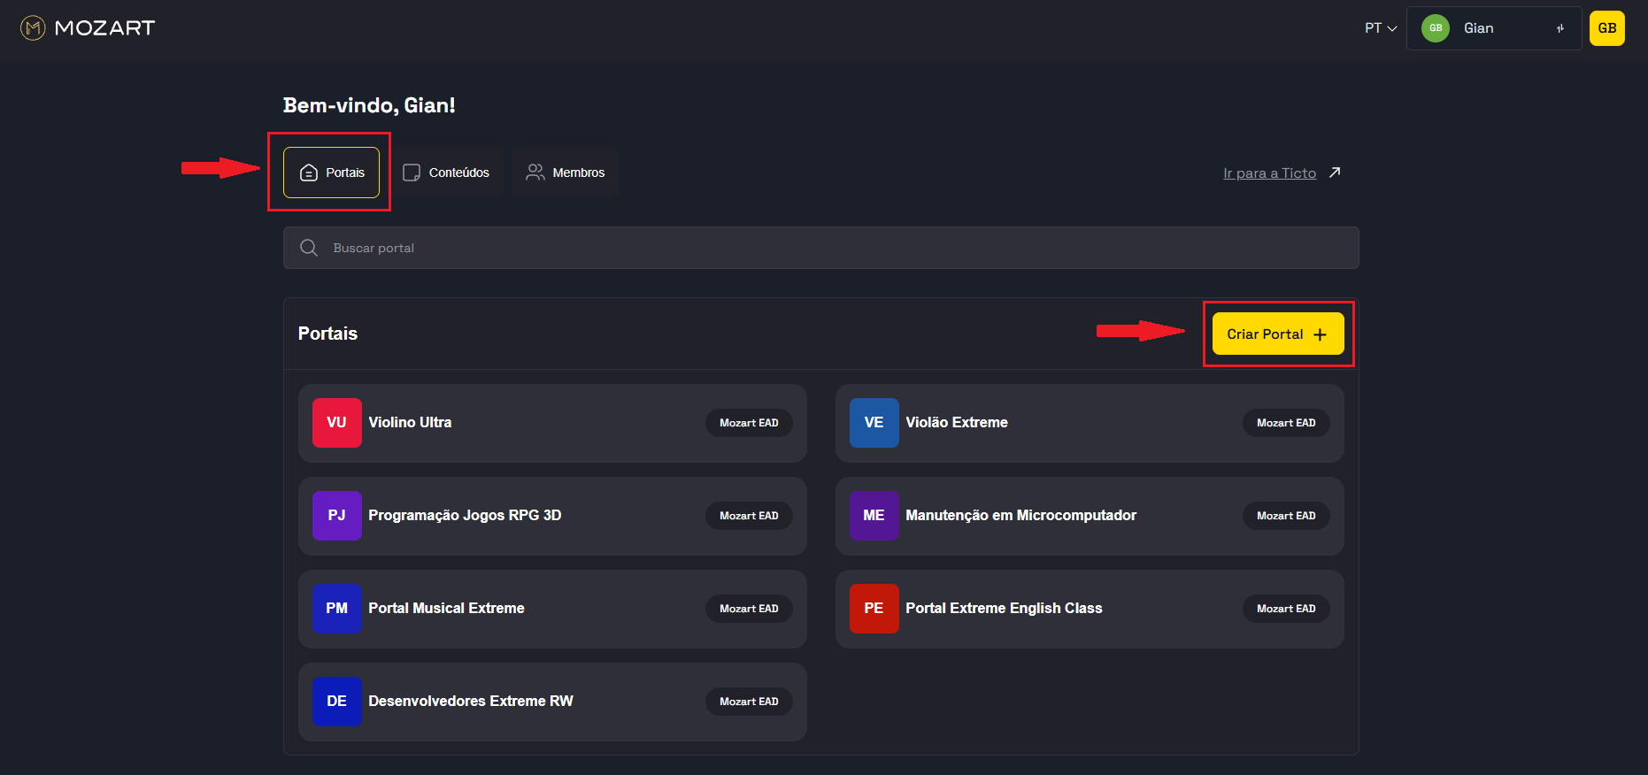This screenshot has height=775, width=1648.
Task: Open the PT language dropdown
Action: (x=1380, y=28)
